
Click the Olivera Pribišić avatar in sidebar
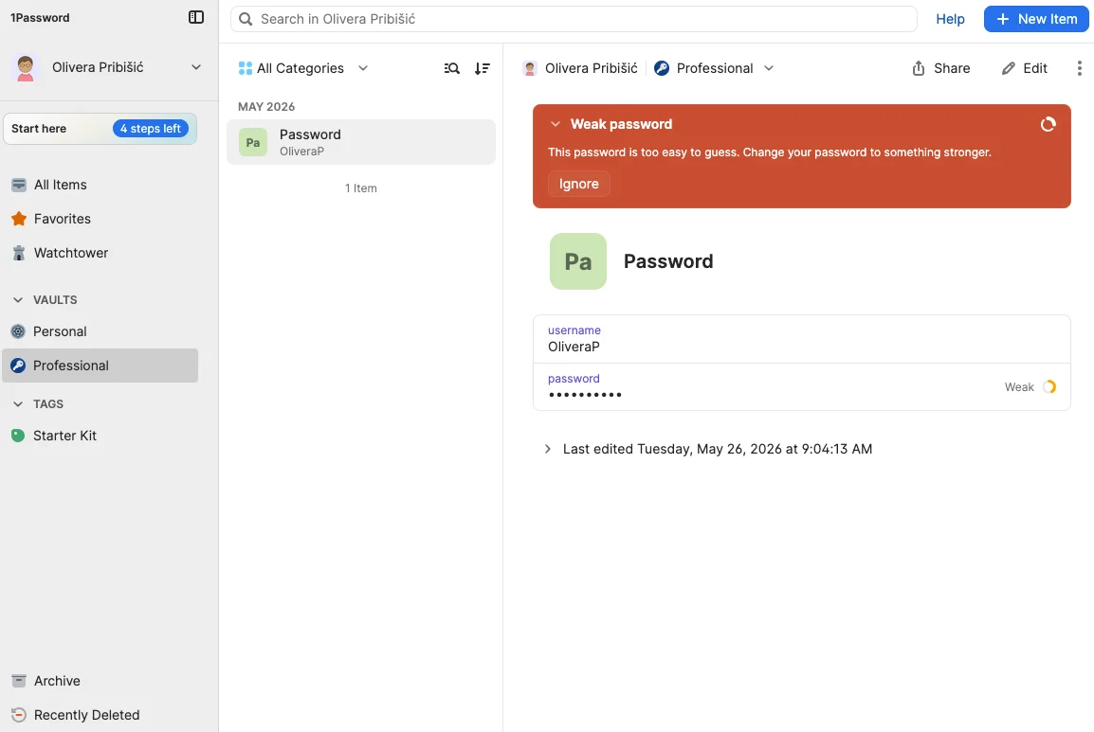(25, 67)
